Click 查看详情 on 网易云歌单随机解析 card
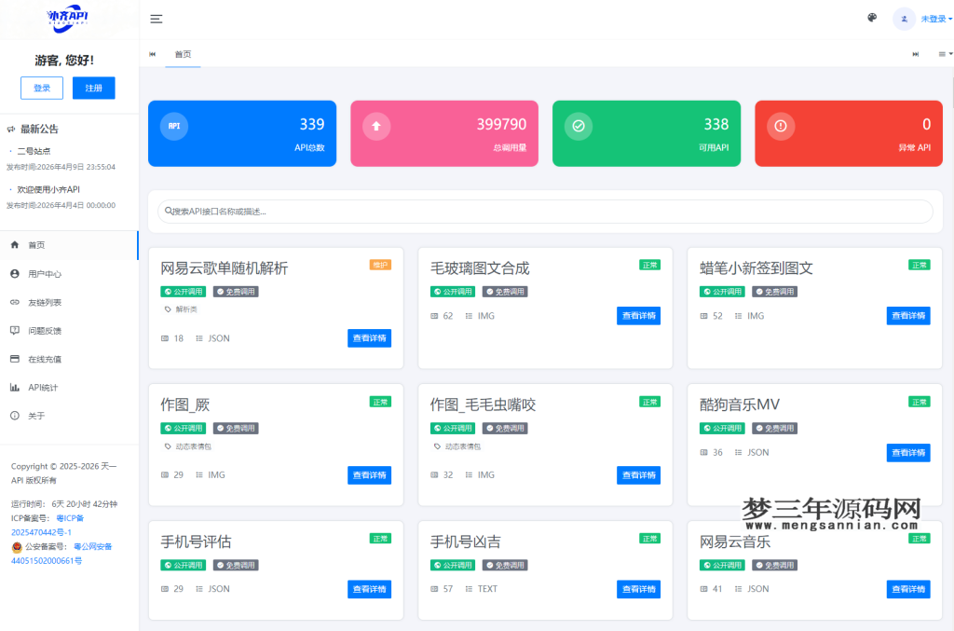 pos(368,338)
